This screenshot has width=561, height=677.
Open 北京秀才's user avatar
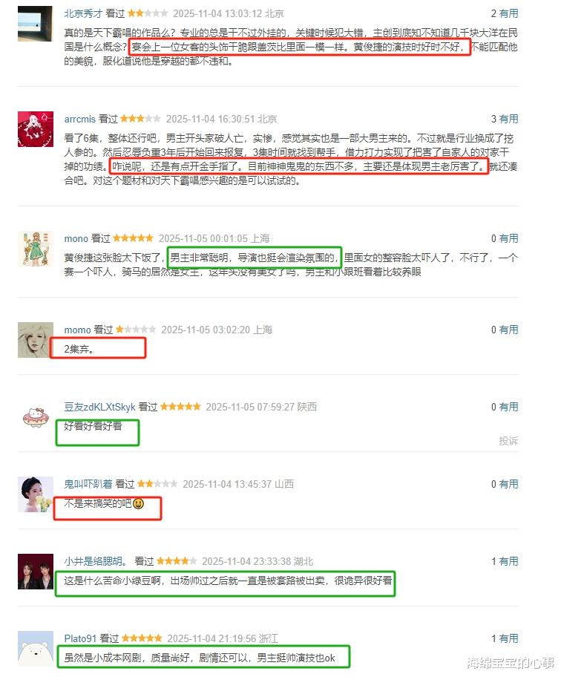tap(35, 24)
